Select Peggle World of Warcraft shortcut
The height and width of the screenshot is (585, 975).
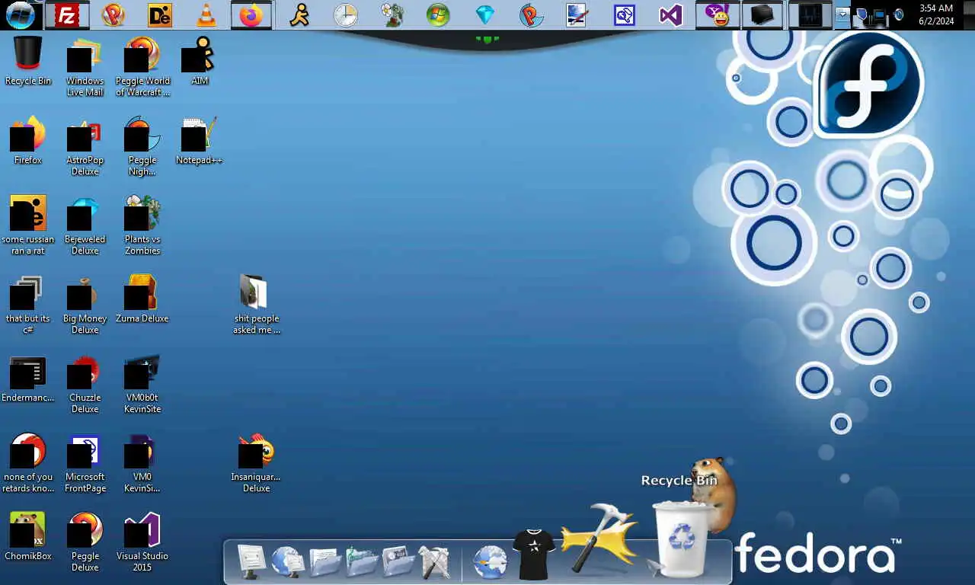coord(142,67)
